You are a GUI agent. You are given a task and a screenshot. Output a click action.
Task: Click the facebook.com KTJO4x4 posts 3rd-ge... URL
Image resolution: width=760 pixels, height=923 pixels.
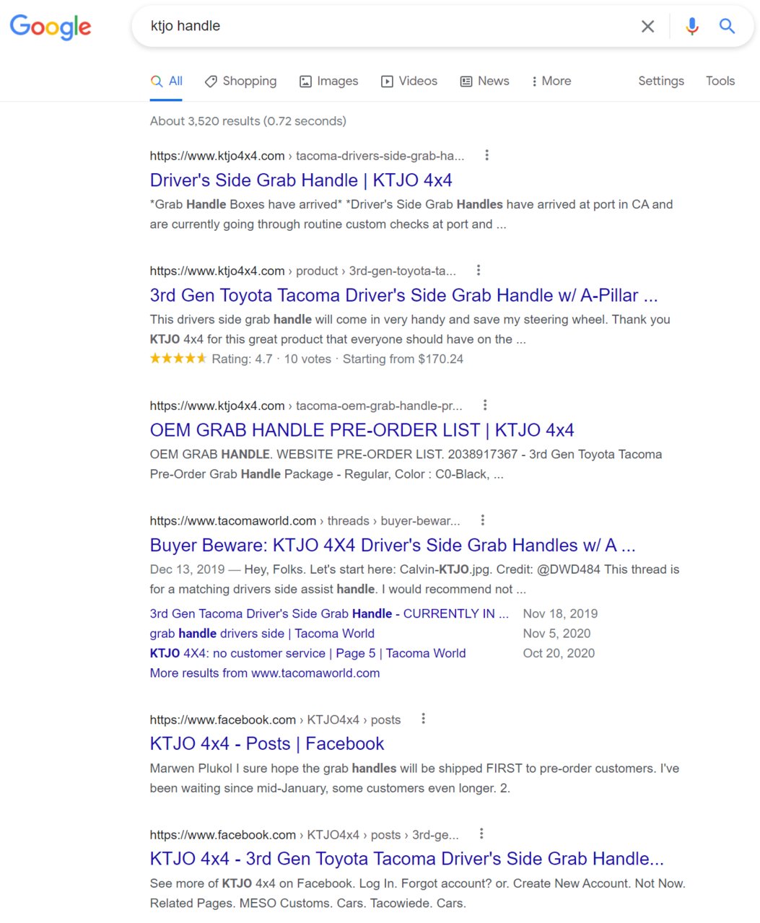click(304, 835)
